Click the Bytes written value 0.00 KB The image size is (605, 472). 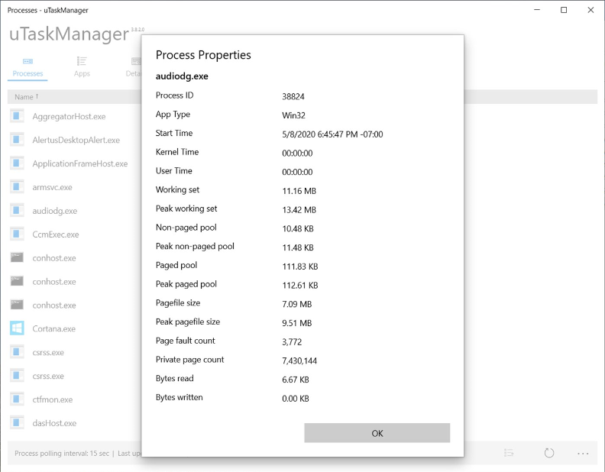coord(296,399)
